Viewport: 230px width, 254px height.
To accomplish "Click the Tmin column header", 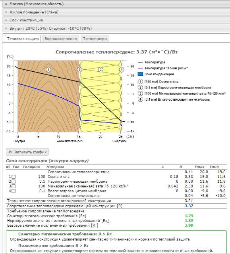I will (x=214, y=167).
